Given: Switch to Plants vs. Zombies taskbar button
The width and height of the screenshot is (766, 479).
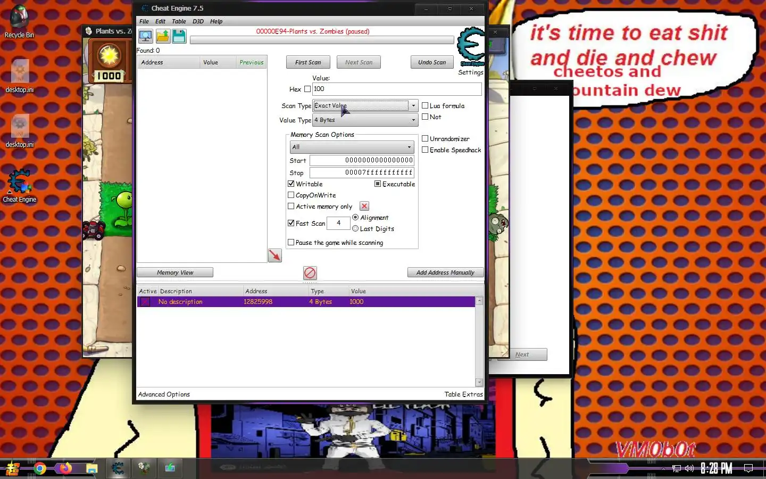Looking at the screenshot, I should pos(144,468).
